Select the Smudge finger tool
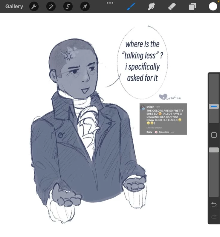 pyautogui.click(x=151, y=7)
